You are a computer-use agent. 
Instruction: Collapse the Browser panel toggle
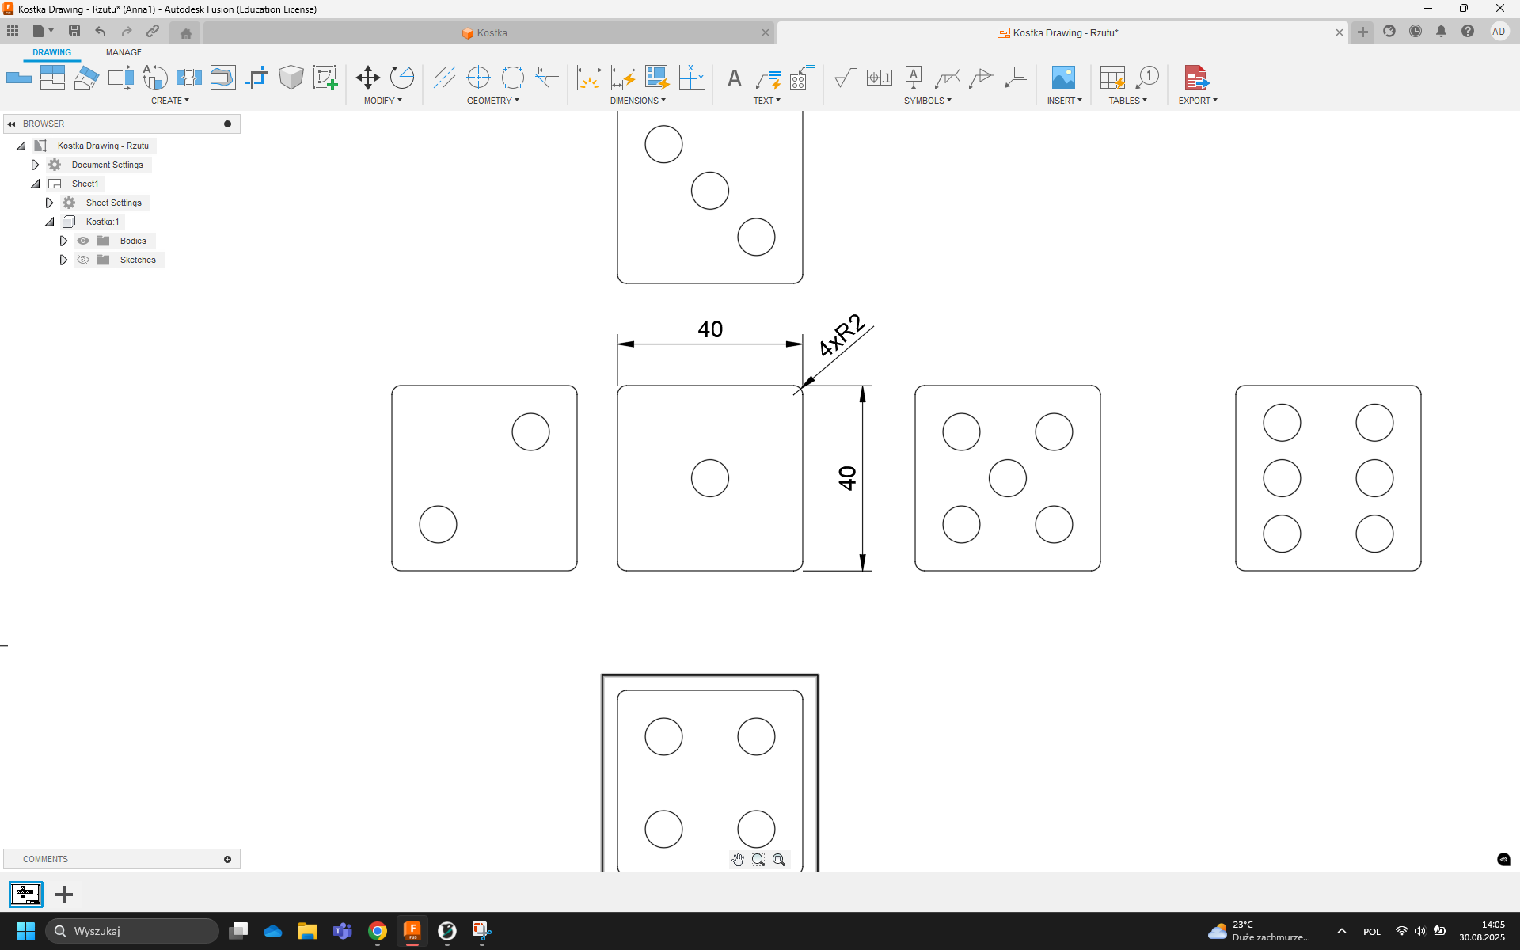point(11,123)
